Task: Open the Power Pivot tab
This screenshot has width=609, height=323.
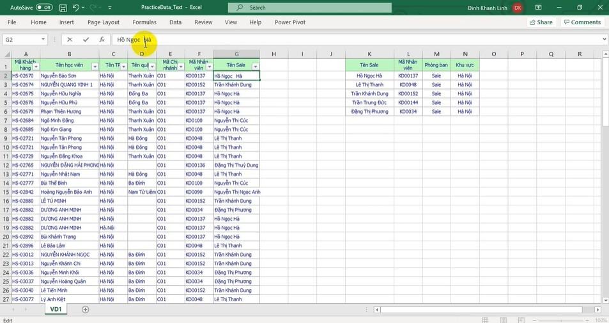Action: (290, 22)
